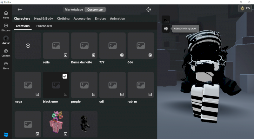Open Connect in the sidebar
The image size is (254, 139).
(6, 53)
